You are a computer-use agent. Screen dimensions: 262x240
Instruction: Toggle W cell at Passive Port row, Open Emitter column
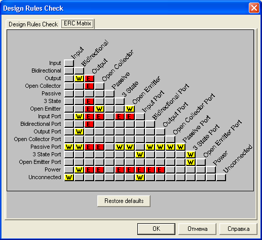click(x=130, y=147)
